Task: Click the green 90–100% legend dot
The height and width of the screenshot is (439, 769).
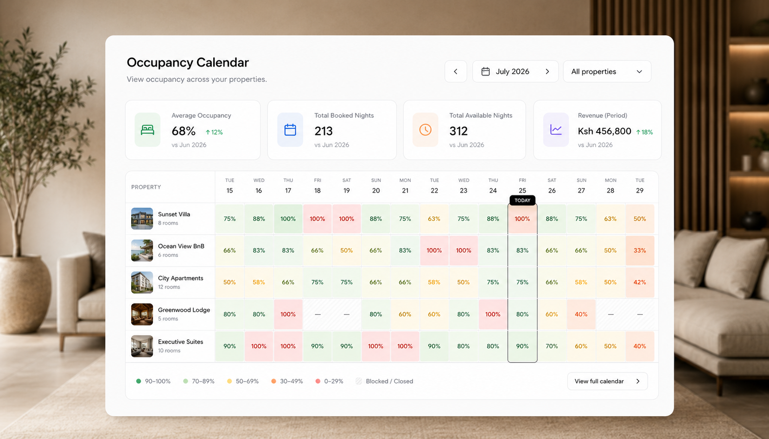Action: tap(138, 381)
